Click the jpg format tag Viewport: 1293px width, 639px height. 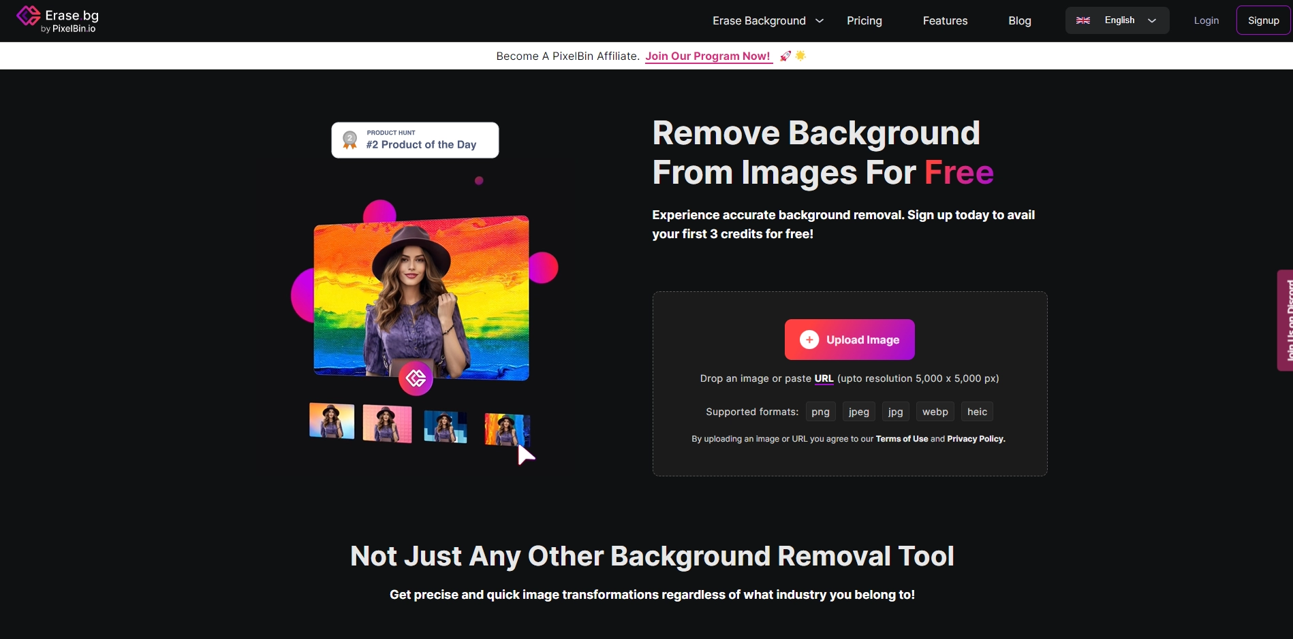(896, 412)
